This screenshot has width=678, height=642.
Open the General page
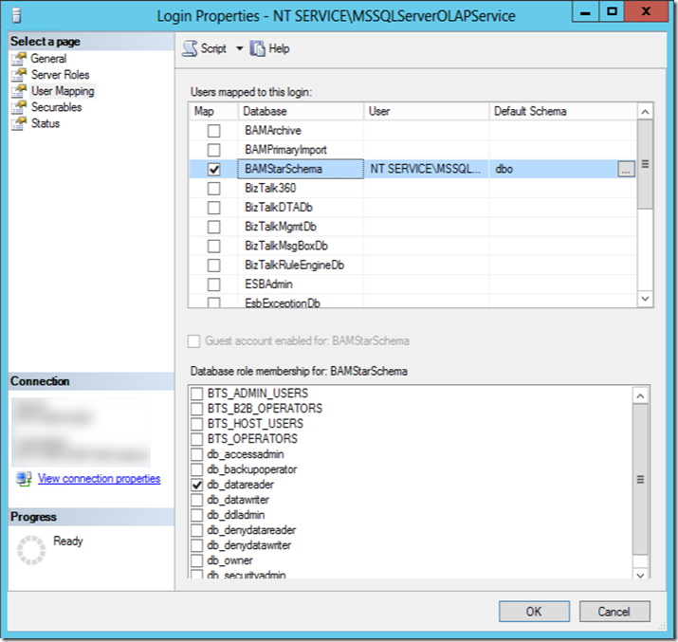(x=48, y=59)
